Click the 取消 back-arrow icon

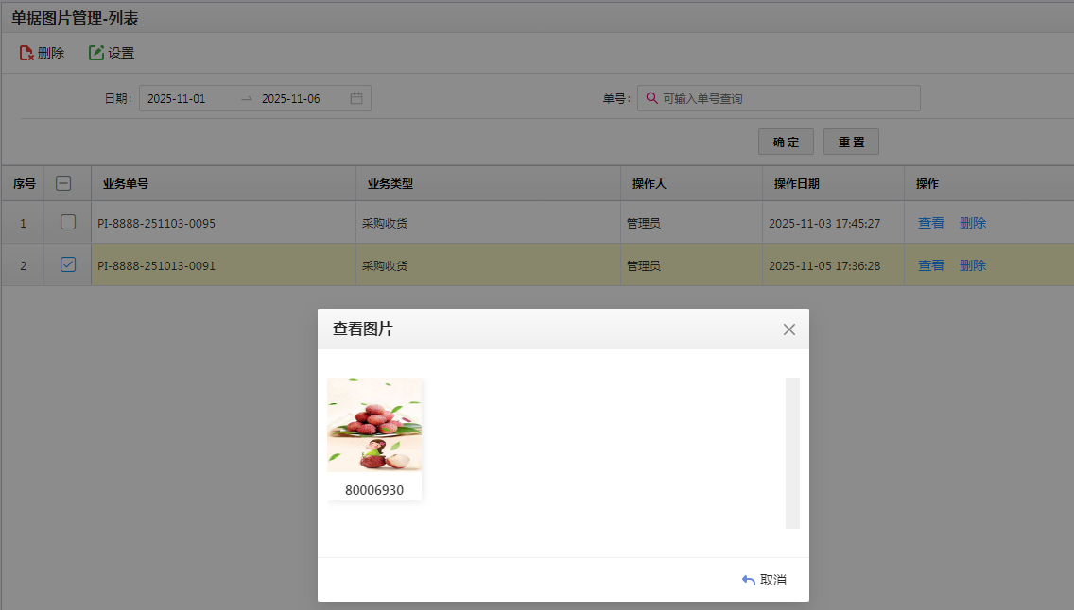[x=749, y=580]
